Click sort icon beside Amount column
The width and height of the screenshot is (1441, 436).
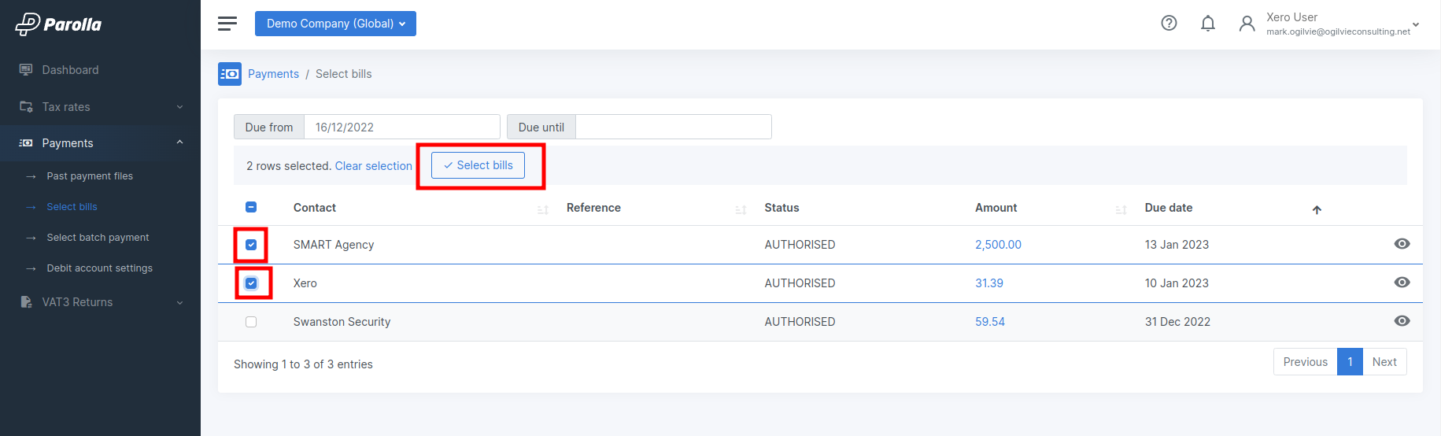(x=1121, y=209)
